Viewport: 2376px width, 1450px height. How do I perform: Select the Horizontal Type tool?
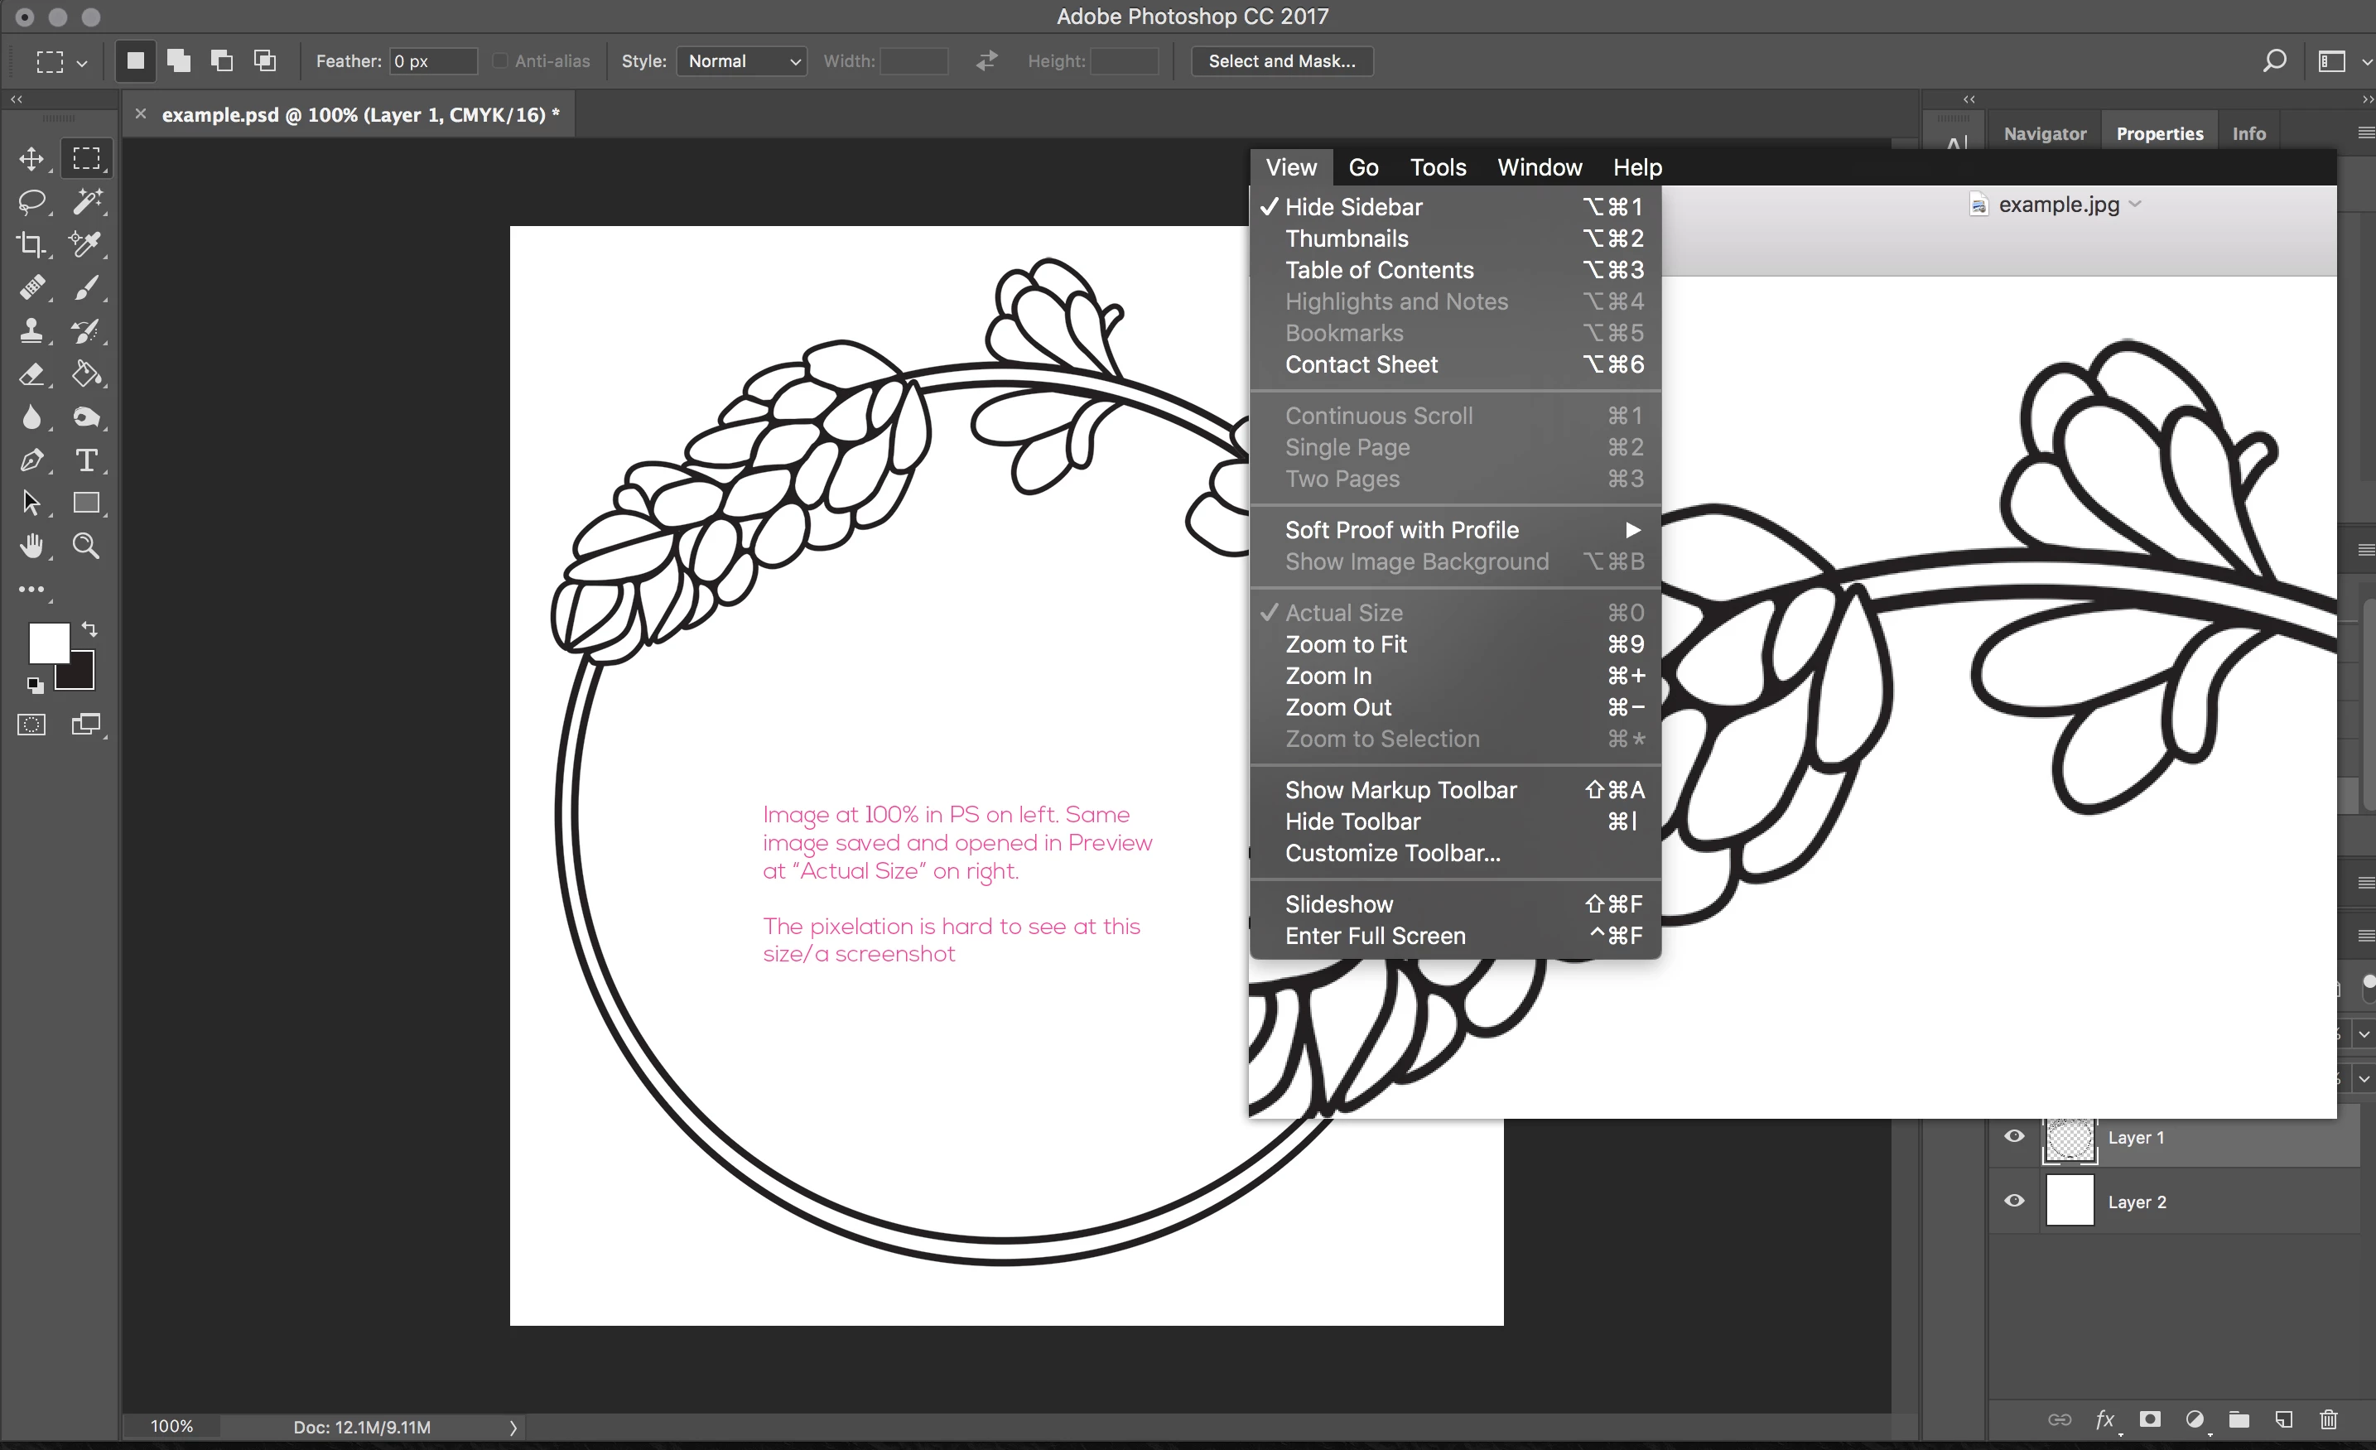(x=87, y=460)
